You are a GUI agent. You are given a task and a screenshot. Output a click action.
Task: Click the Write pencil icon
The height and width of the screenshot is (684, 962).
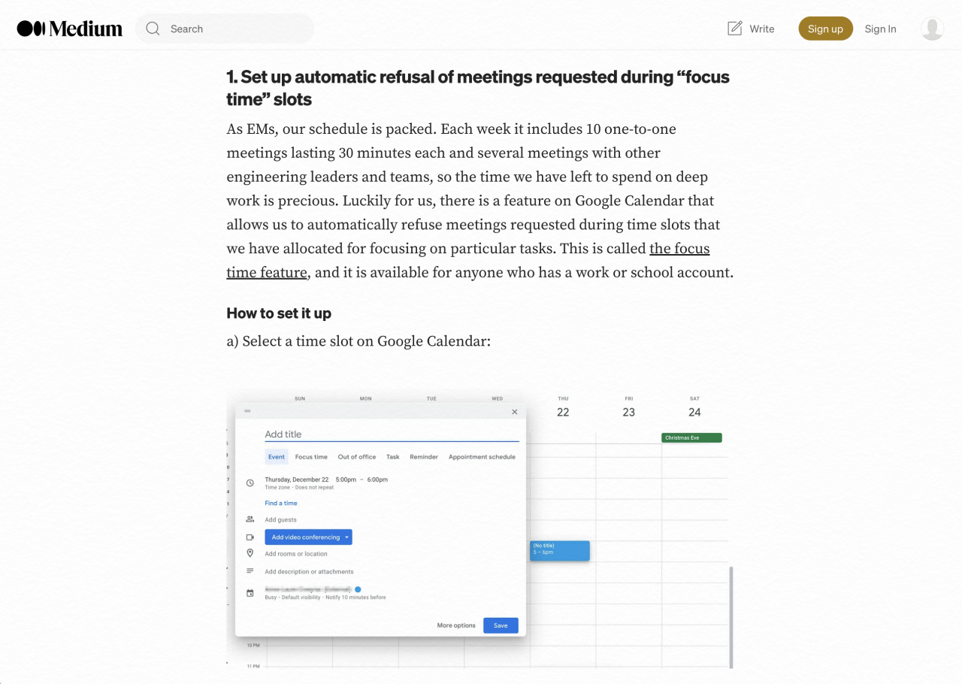[x=734, y=29]
